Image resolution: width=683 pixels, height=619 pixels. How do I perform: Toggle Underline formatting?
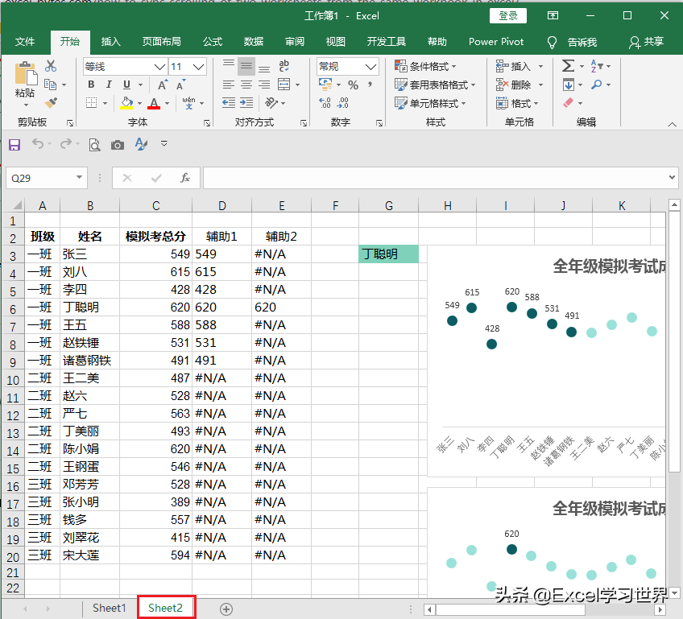126,85
